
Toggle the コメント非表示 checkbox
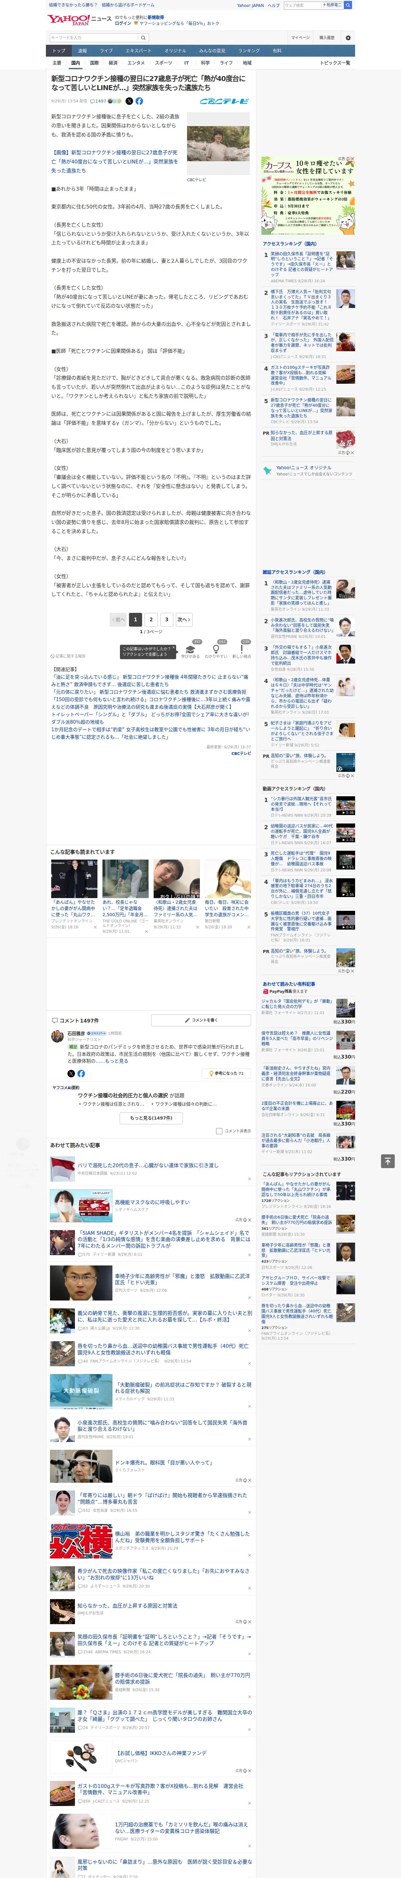[x=219, y=1131]
